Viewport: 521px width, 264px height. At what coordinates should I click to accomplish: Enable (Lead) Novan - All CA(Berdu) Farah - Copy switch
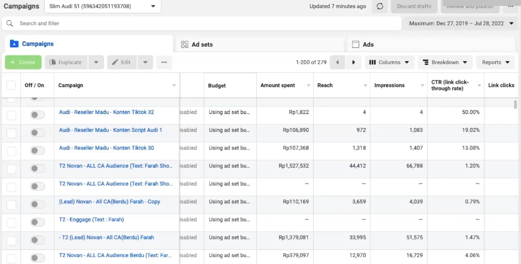click(x=37, y=204)
